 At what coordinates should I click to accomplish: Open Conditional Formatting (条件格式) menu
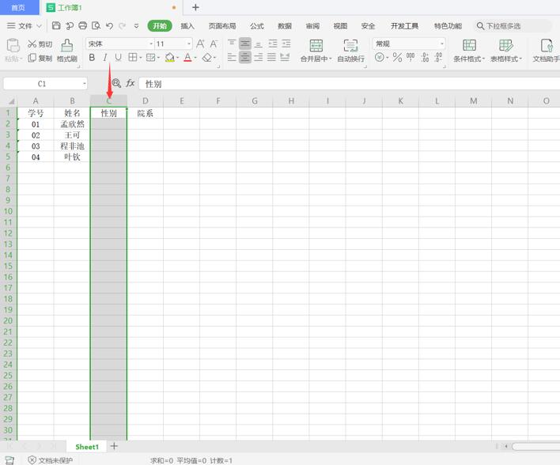(469, 51)
